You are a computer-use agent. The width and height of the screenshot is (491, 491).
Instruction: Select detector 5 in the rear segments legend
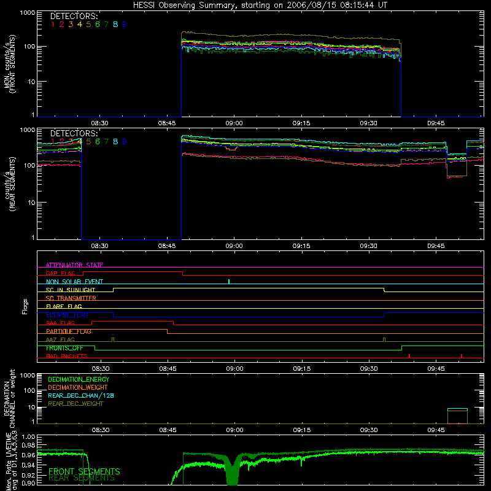coord(88,142)
